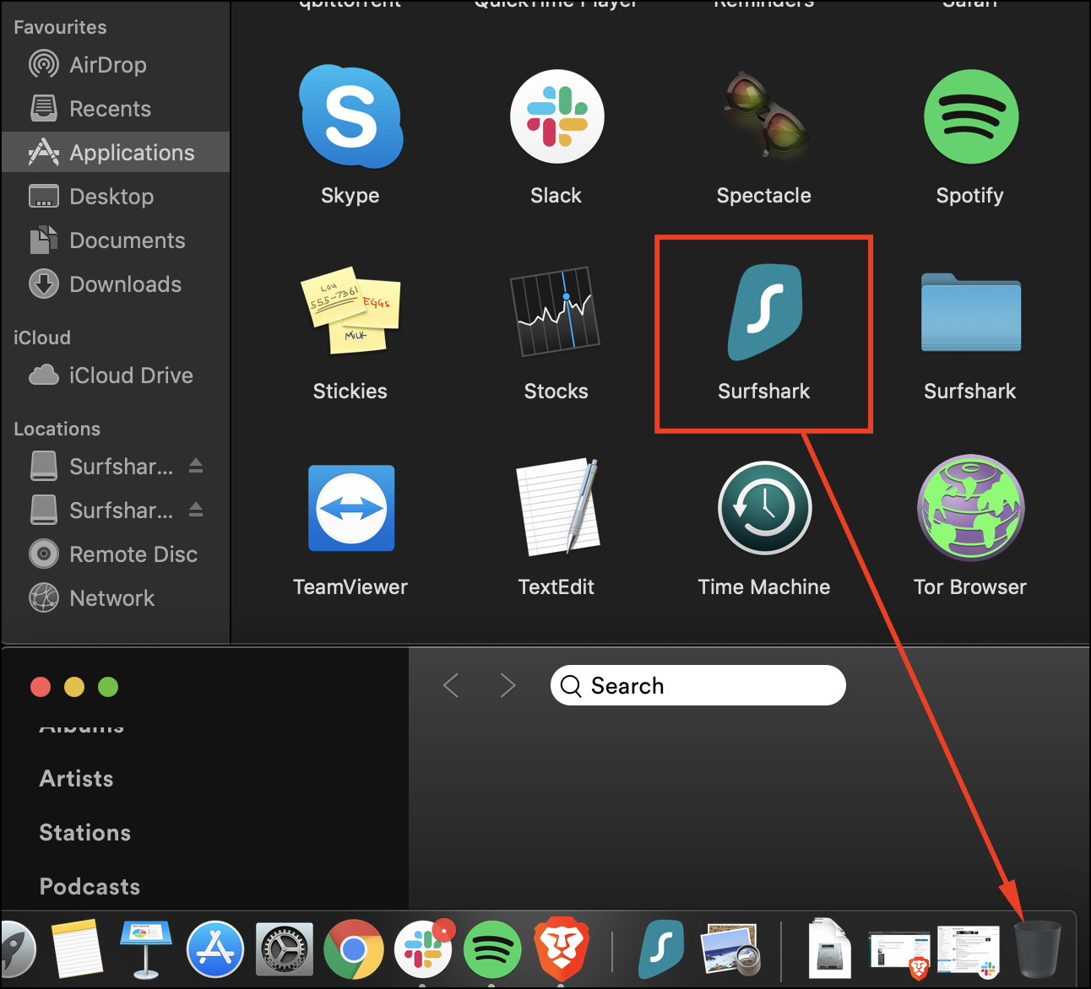Open Documents in the Finder sidebar
This screenshot has height=989, width=1091.
coord(115,240)
